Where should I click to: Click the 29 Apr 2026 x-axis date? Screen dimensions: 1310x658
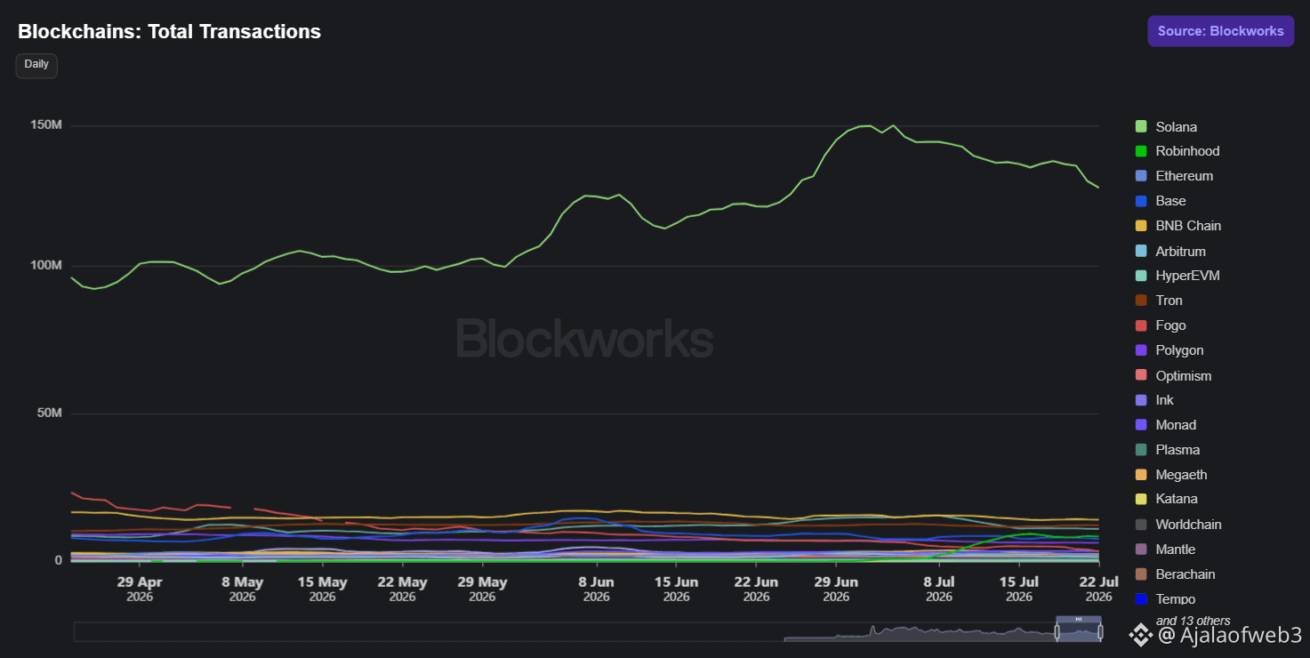pyautogui.click(x=140, y=590)
